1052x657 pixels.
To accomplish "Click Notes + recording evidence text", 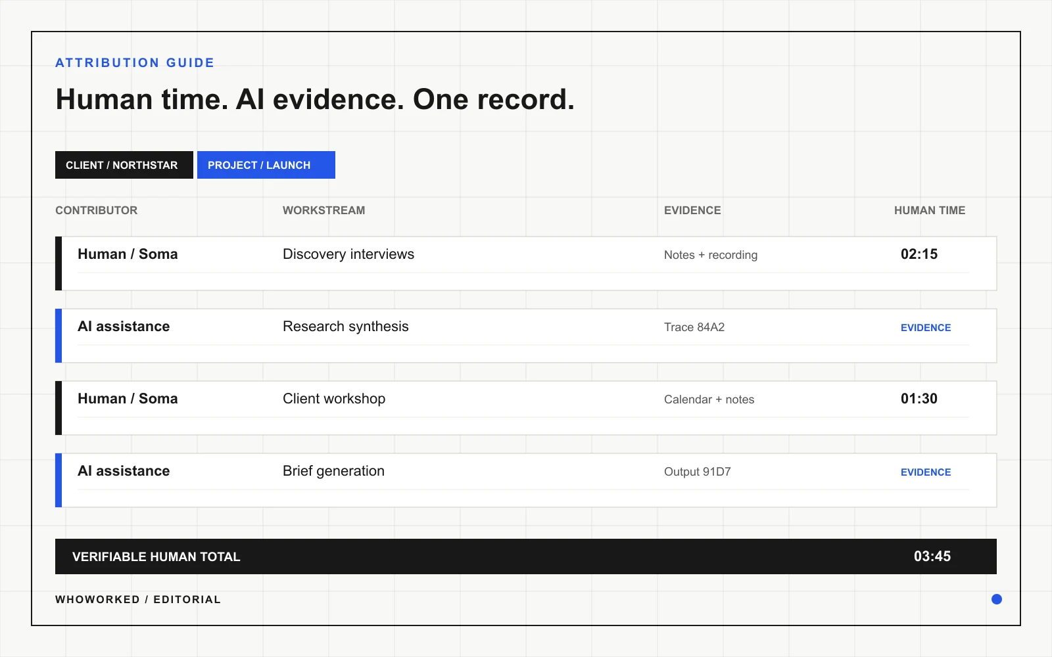I will pos(711,255).
